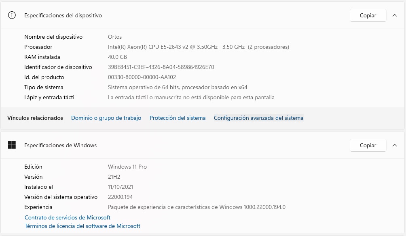Open the Protección del sistema link
The width and height of the screenshot is (406, 236).
(x=178, y=118)
